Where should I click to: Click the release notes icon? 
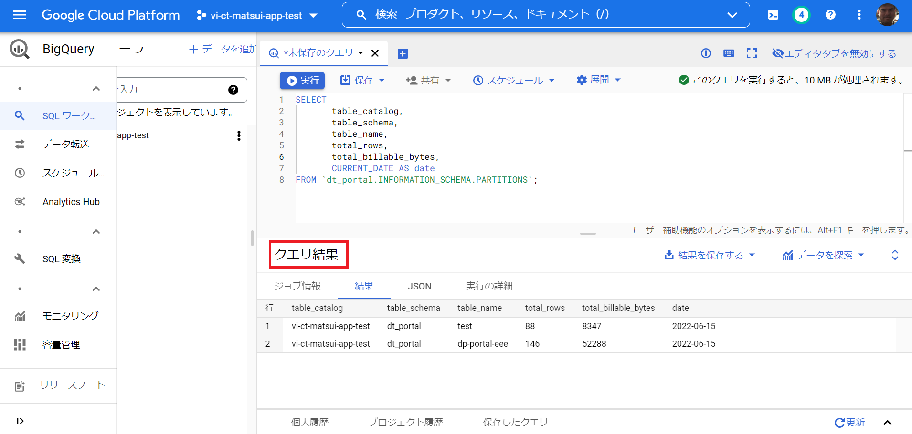pos(20,386)
